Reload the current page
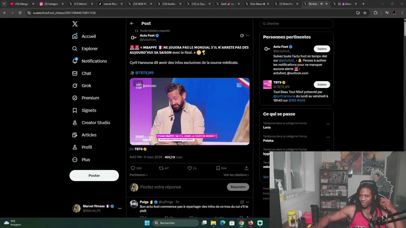The height and width of the screenshot is (228, 406). tap(20, 13)
